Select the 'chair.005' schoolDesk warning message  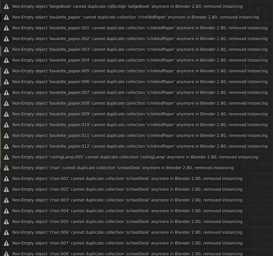coord(127,222)
